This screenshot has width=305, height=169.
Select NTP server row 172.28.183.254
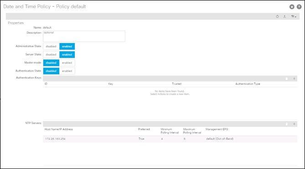pyautogui.click(x=170, y=139)
